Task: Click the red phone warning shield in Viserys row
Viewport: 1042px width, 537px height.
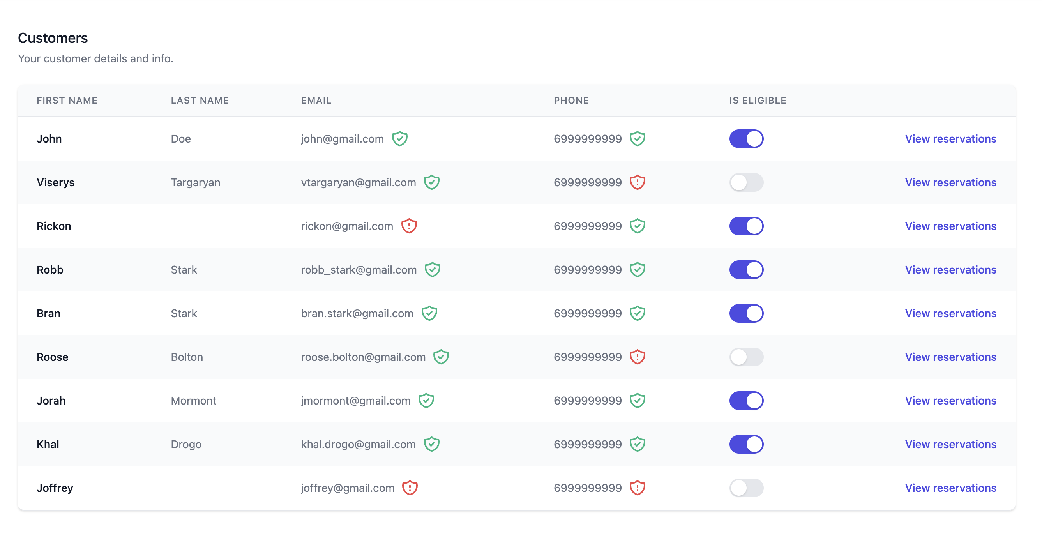Action: click(x=638, y=182)
